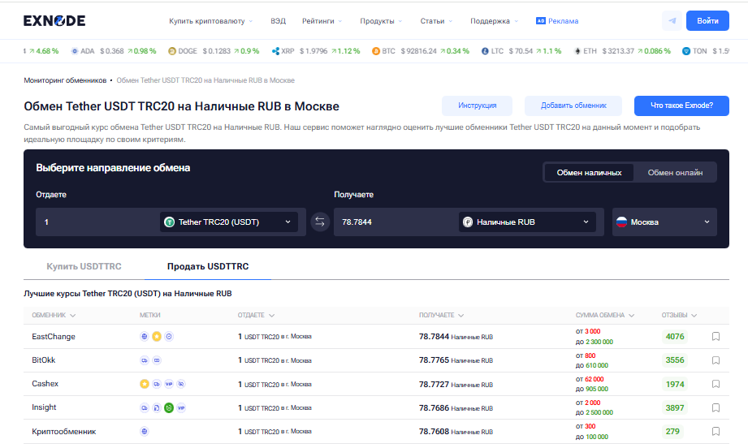
Task: Sort table by Сумма обмена column
Action: pyautogui.click(x=605, y=315)
